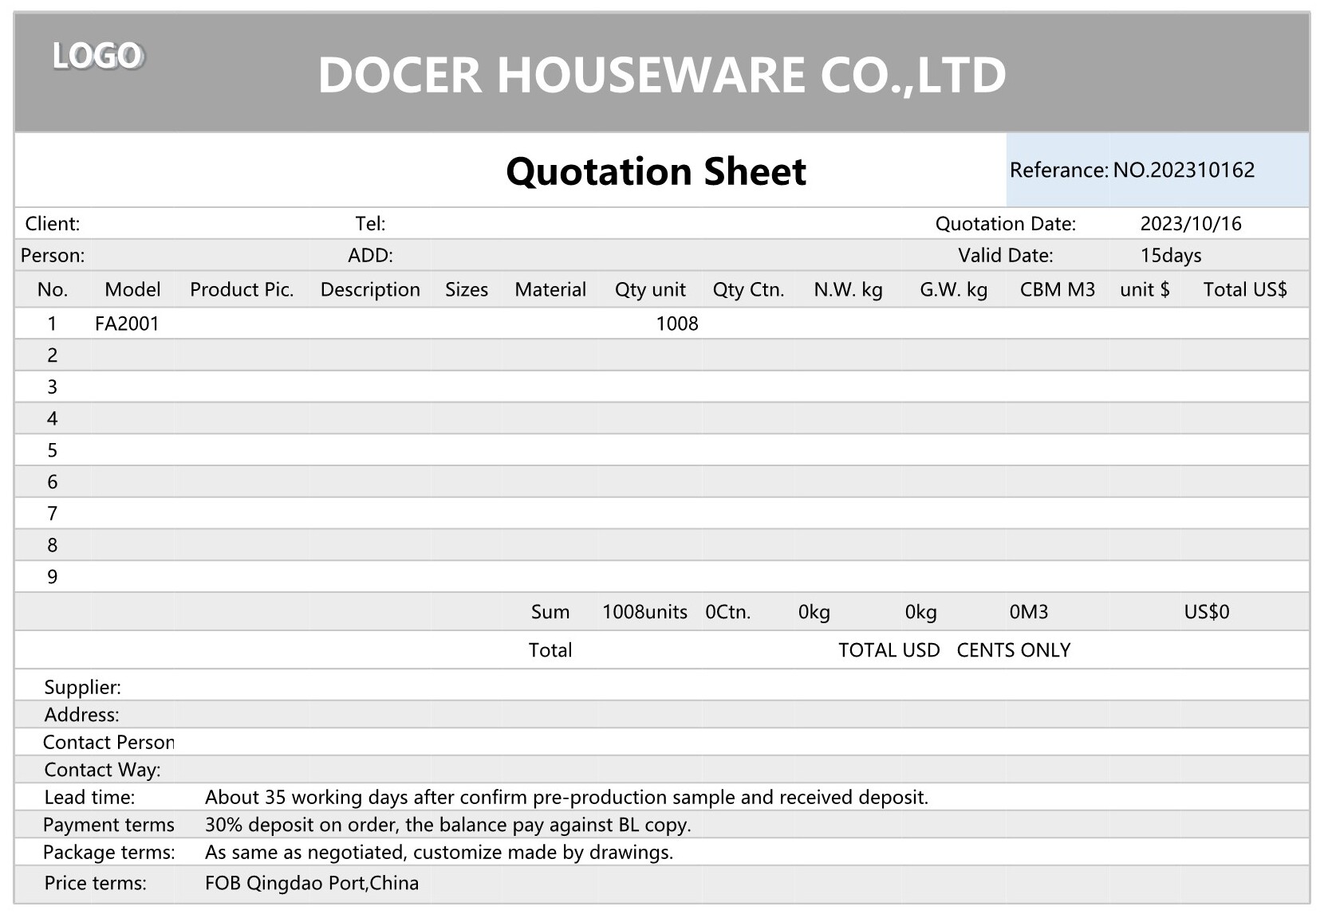
Task: Select the 15days valid date cell
Action: coord(1170,256)
